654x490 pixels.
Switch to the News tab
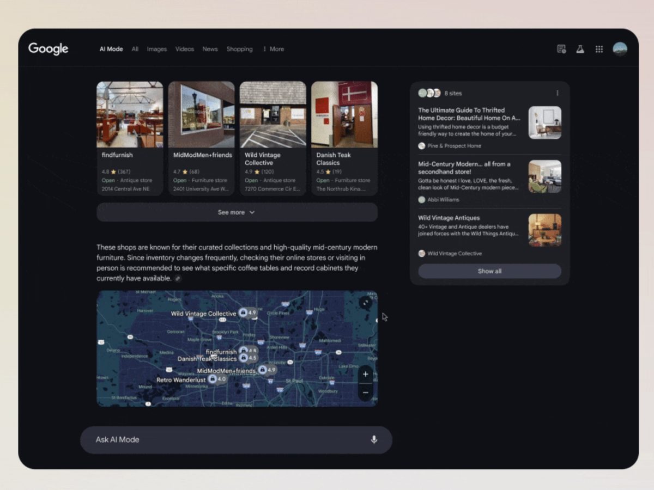(210, 49)
